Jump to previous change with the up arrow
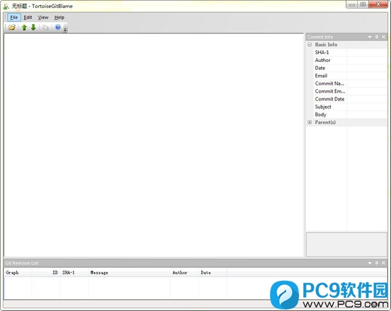The height and width of the screenshot is (311, 391). pyautogui.click(x=24, y=27)
